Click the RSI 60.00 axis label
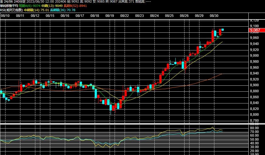Image resolution: width=265 pixels, height=155 pixels. point(254,136)
